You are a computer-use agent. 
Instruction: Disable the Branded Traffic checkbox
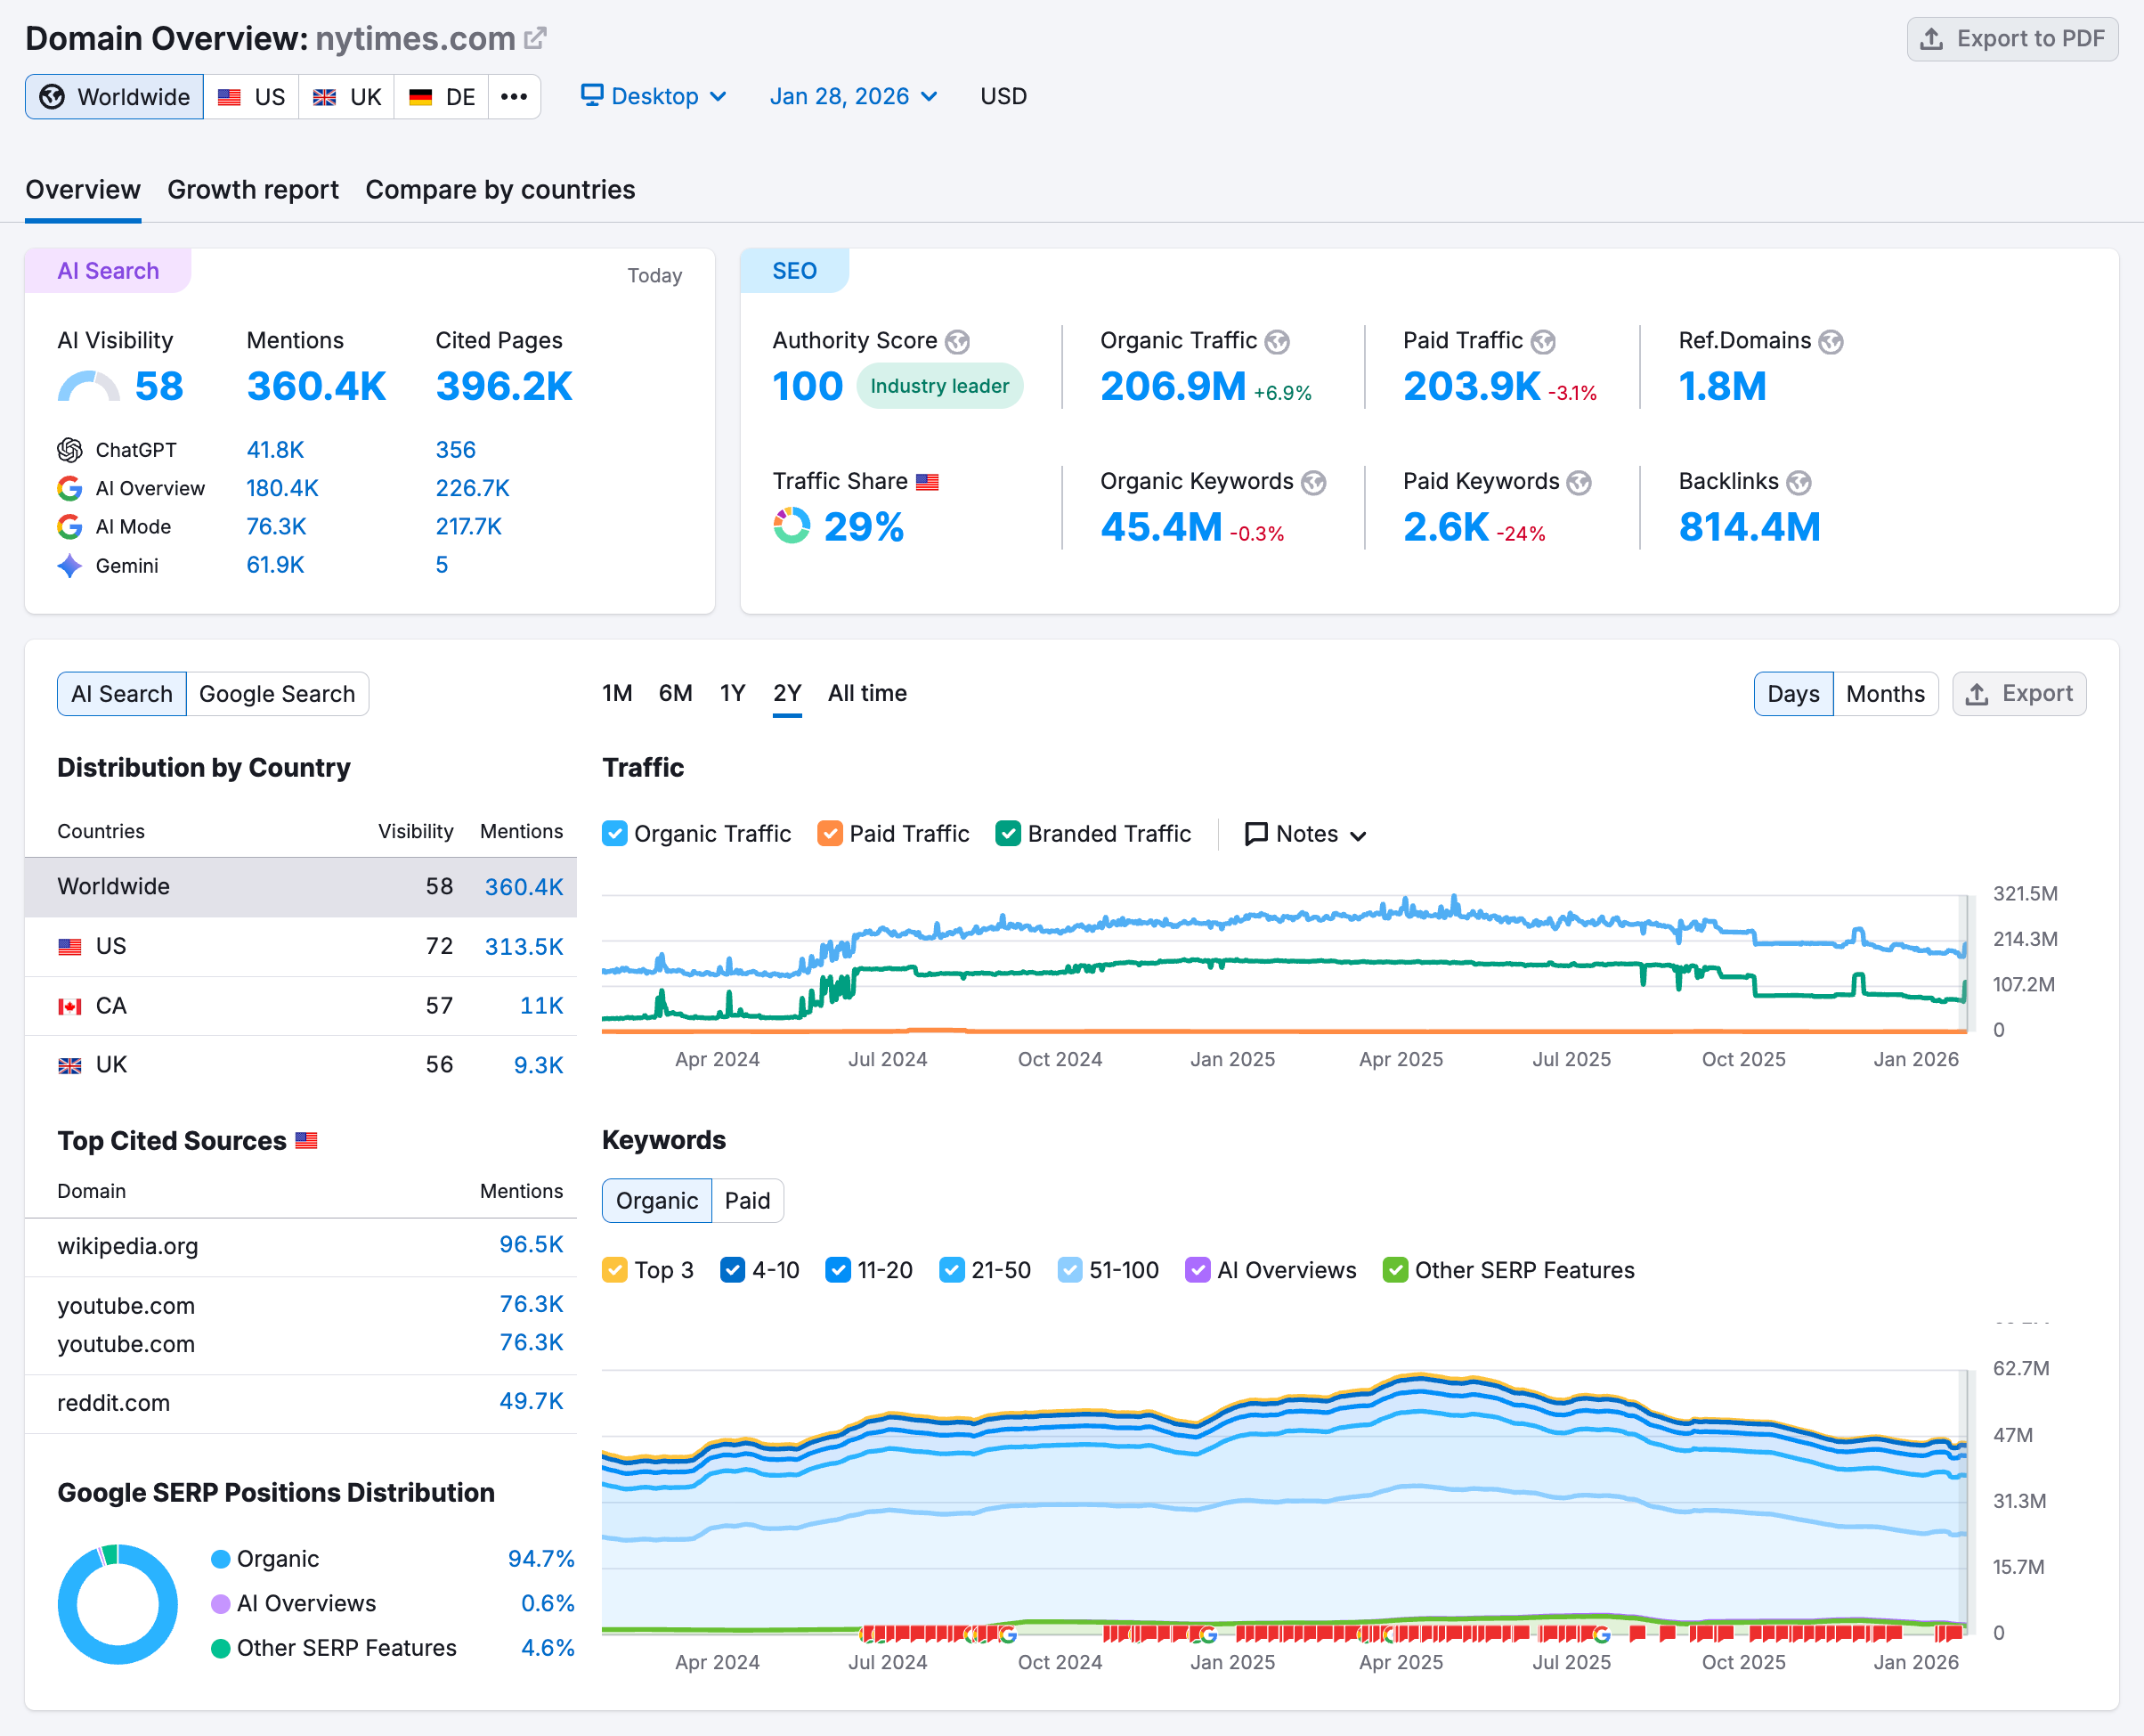1009,833
